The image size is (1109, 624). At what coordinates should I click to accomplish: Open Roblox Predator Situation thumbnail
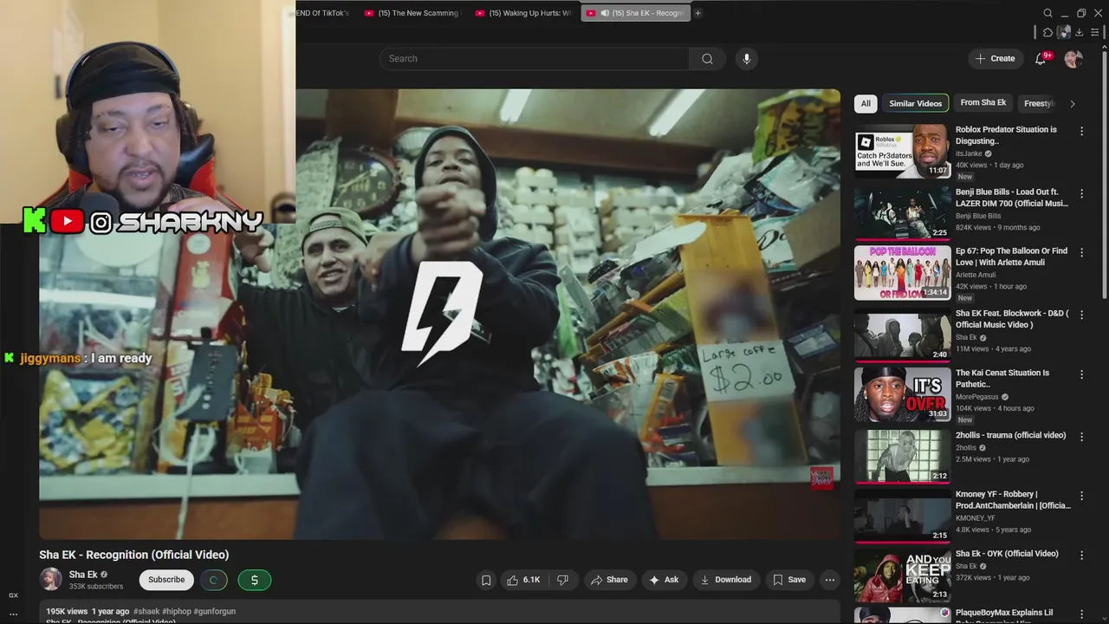click(x=902, y=151)
